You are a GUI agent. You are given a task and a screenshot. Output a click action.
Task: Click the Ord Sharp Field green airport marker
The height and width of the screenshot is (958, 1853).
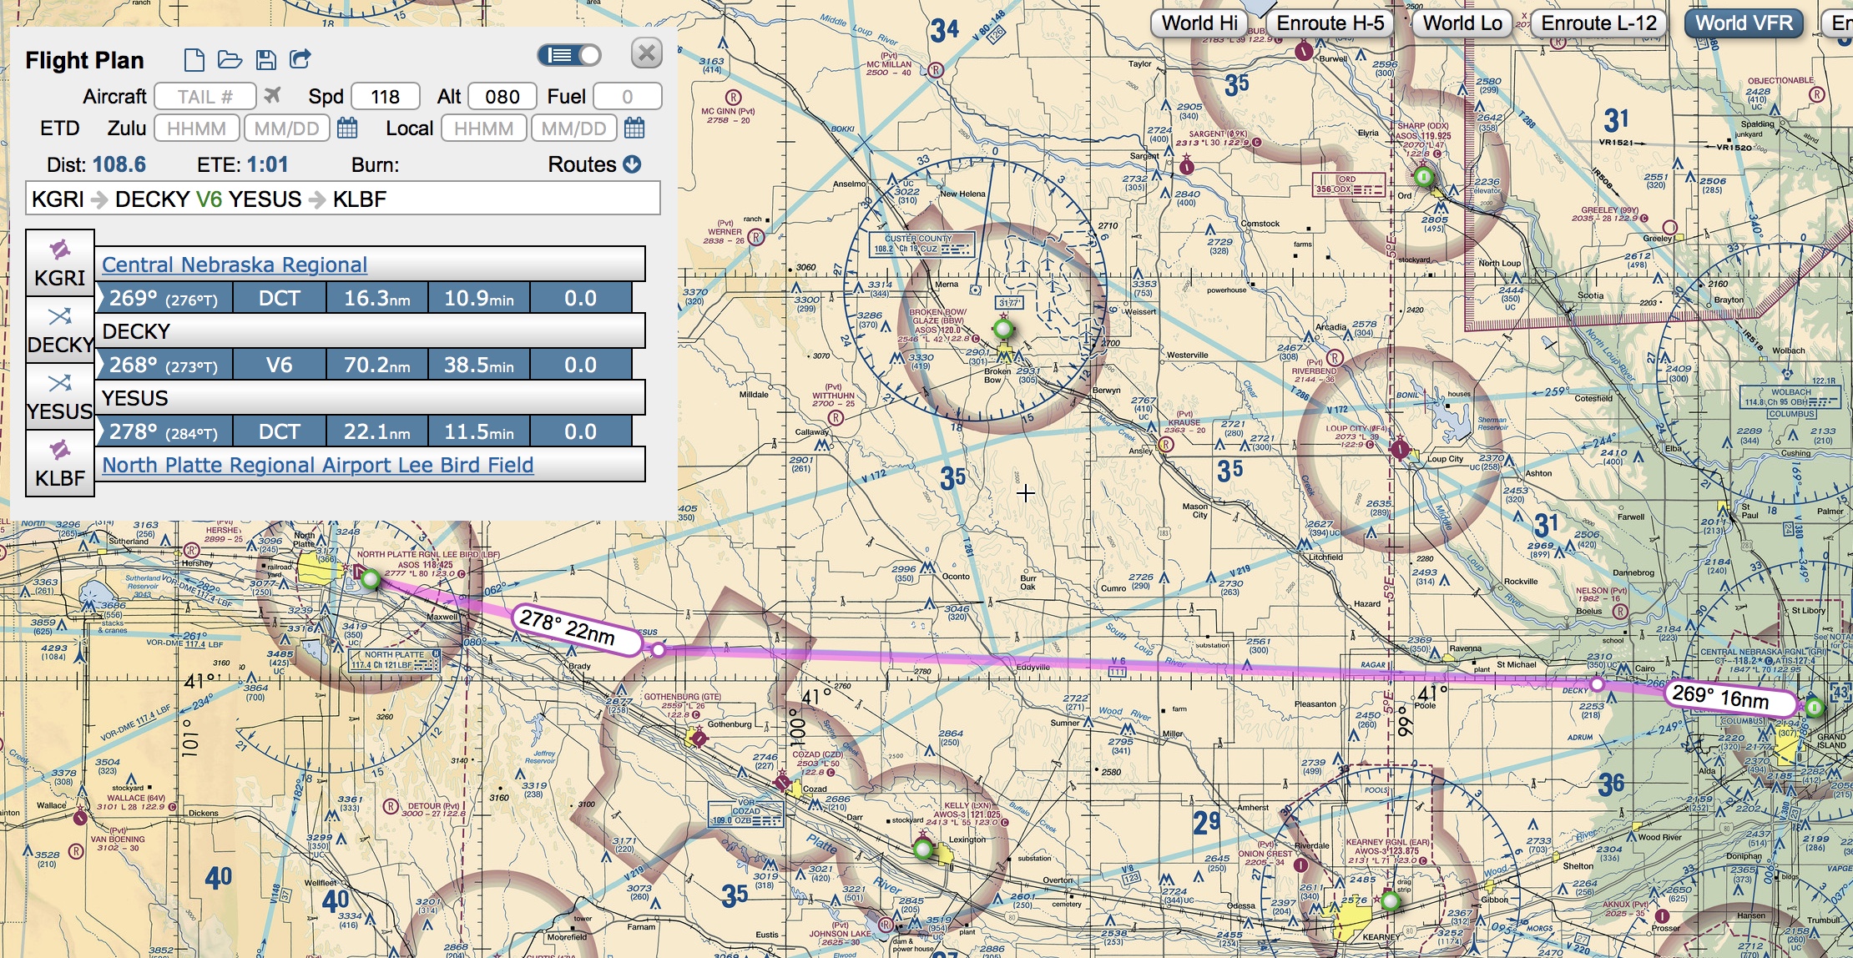[x=1424, y=177]
